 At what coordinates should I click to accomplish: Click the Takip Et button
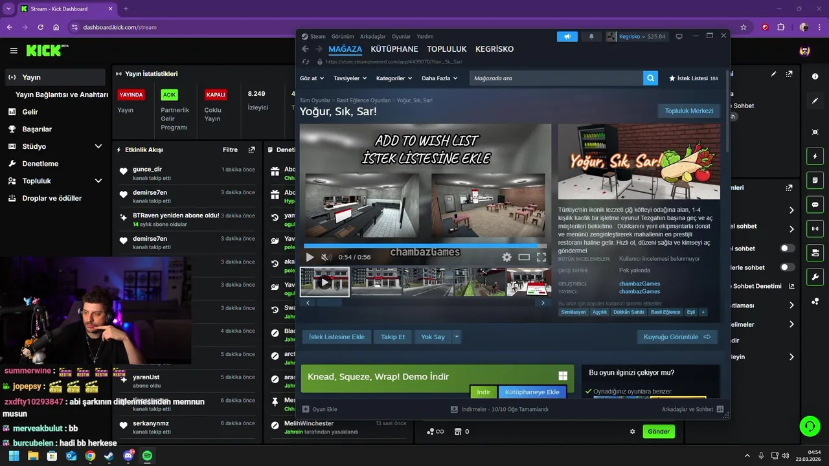tap(392, 337)
